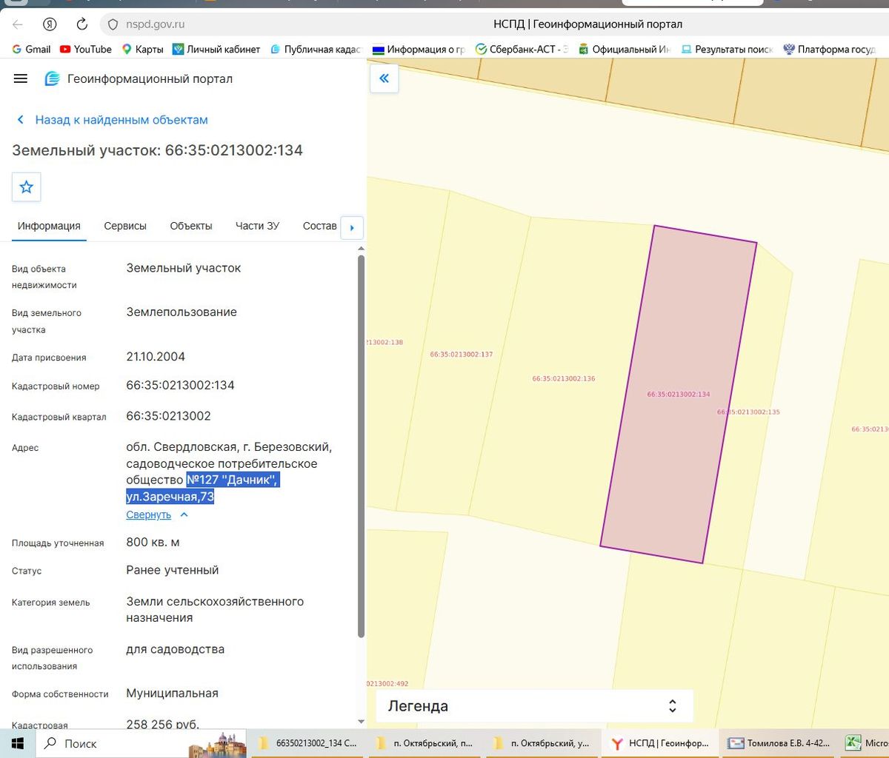Click parcel label 66:35:0213002:136 on map

click(x=564, y=379)
